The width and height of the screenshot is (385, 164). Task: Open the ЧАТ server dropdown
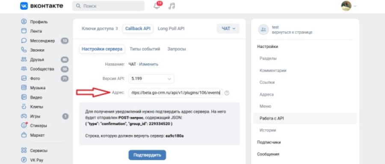[228, 29]
